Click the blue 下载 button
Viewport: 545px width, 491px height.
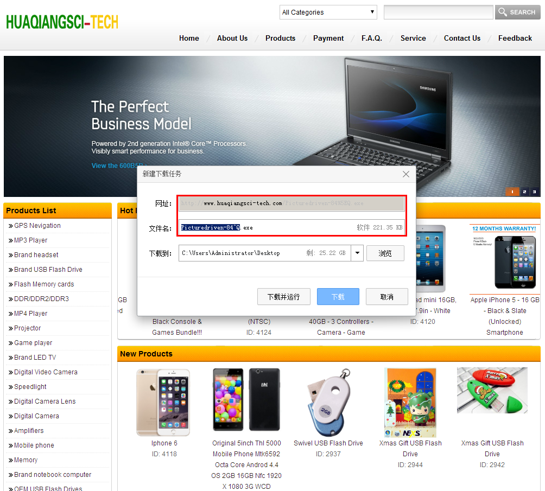point(338,297)
